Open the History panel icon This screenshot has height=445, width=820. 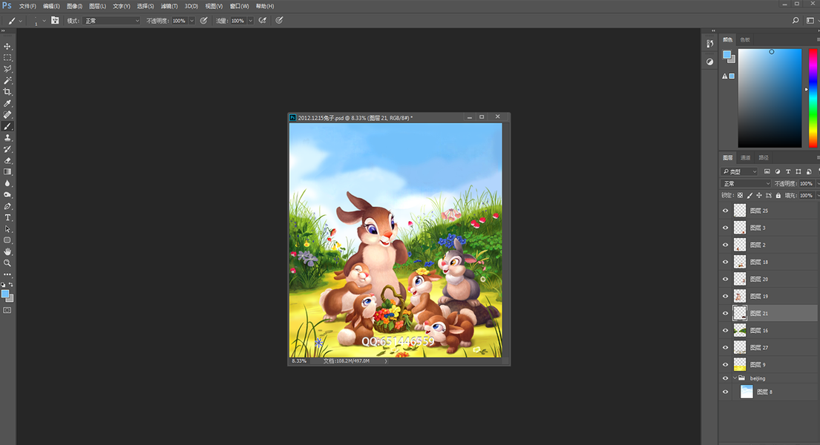point(709,44)
